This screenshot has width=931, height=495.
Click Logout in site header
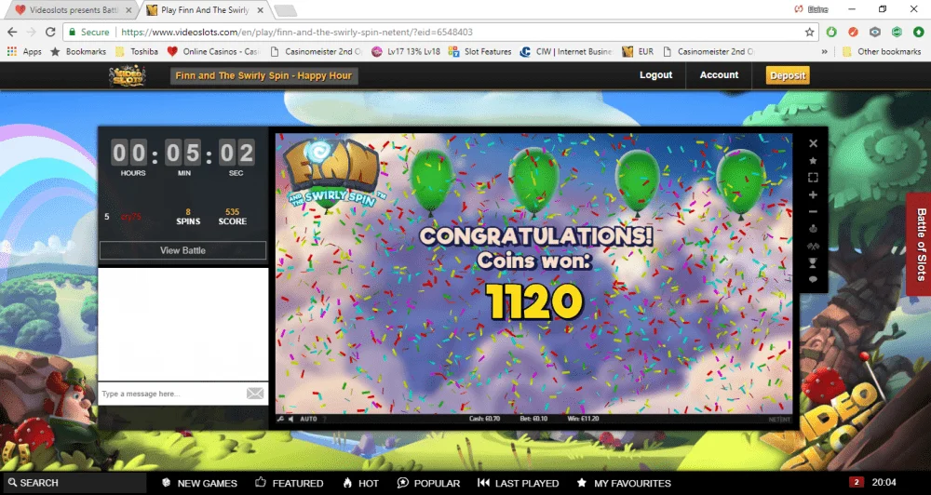656,74
